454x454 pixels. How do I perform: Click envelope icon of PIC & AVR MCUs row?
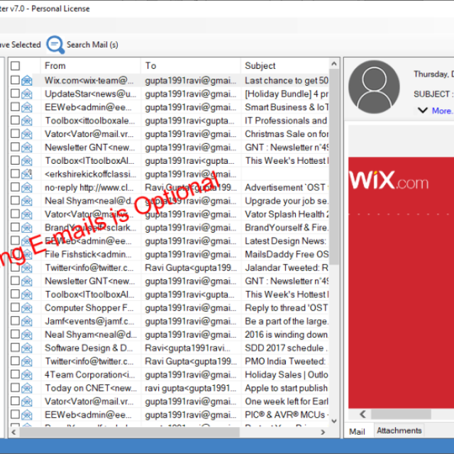click(27, 414)
